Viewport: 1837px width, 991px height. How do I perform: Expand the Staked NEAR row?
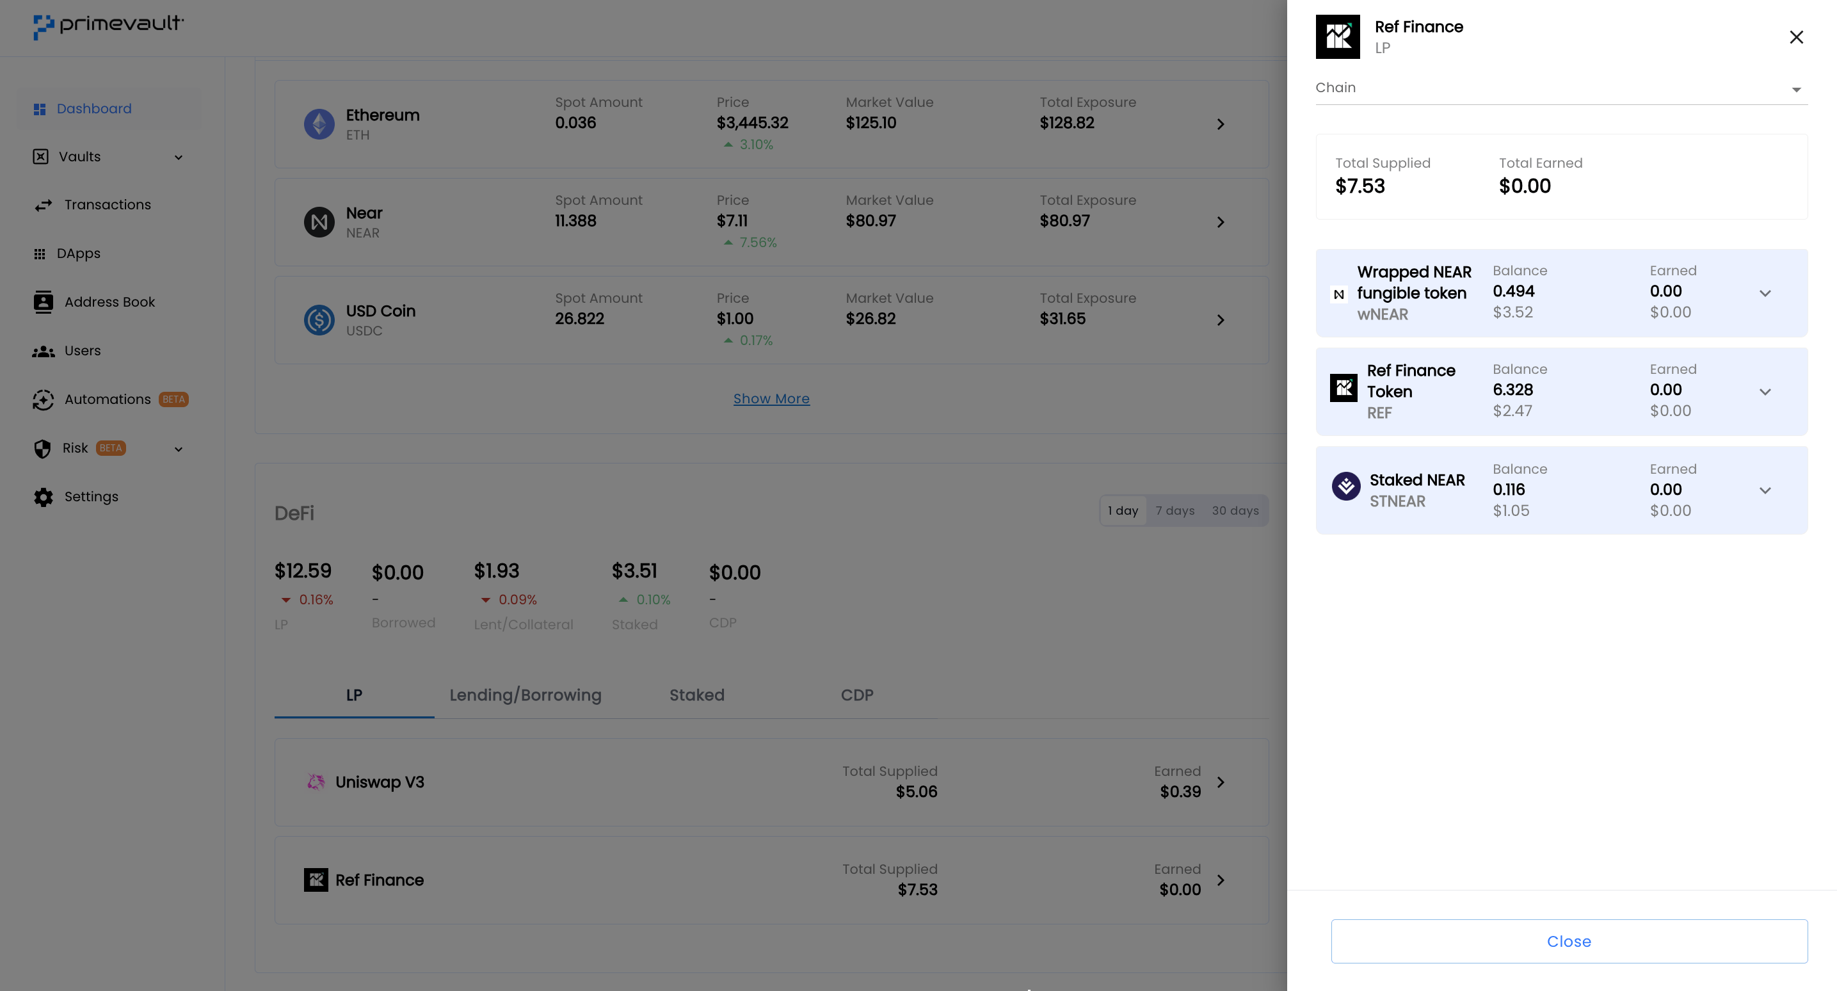click(1765, 490)
